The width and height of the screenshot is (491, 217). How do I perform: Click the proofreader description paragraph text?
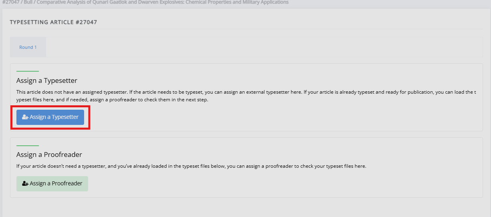tap(191, 166)
